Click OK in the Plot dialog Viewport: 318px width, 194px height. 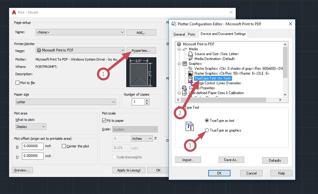pyautogui.click(x=158, y=170)
